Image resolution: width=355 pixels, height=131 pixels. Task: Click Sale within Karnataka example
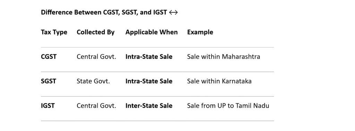(x=219, y=81)
